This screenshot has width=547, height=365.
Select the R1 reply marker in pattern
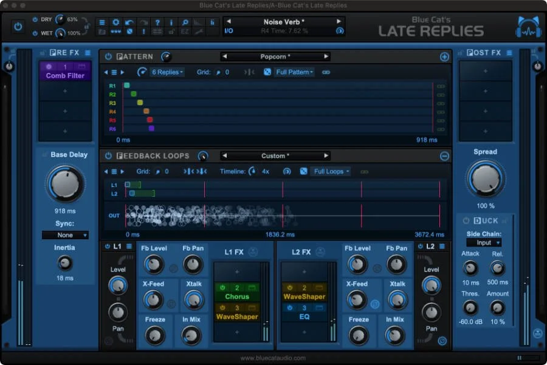pos(126,86)
